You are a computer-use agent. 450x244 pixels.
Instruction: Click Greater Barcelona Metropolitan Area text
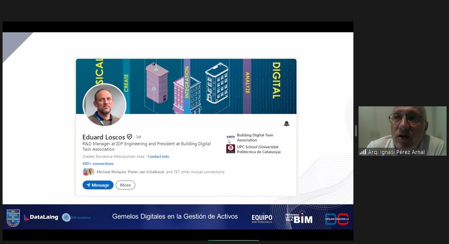[113, 157]
